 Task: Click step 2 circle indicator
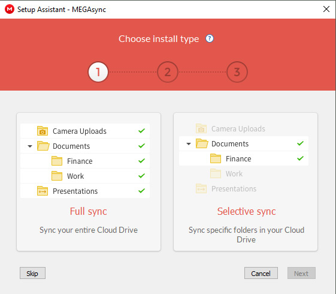tap(168, 72)
